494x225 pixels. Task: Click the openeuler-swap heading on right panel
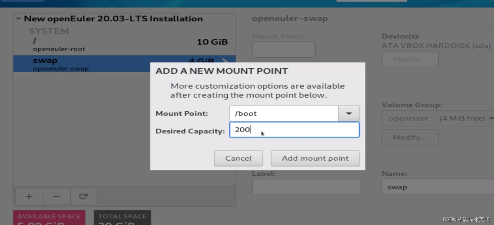tap(290, 18)
